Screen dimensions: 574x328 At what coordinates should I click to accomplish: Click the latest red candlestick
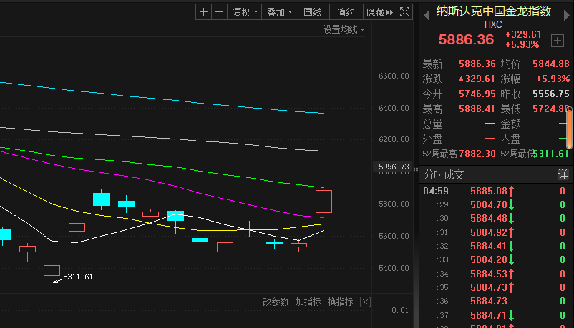[324, 202]
